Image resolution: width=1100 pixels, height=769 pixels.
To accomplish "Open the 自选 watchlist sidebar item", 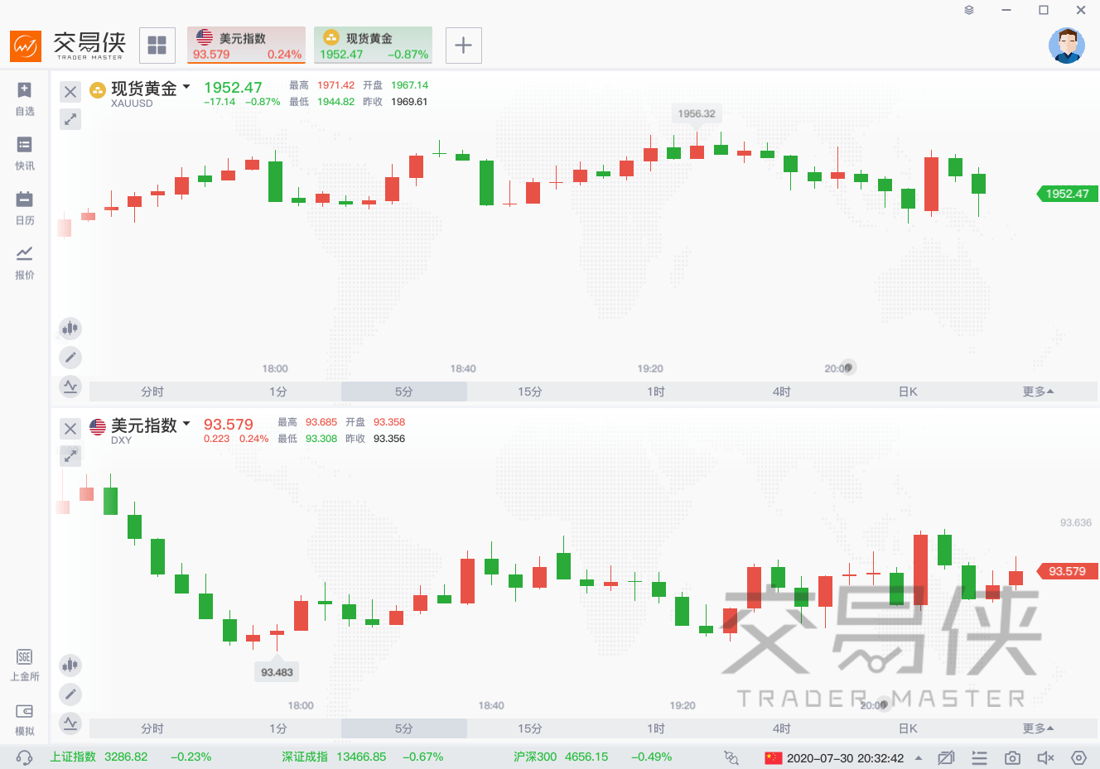I will [25, 99].
